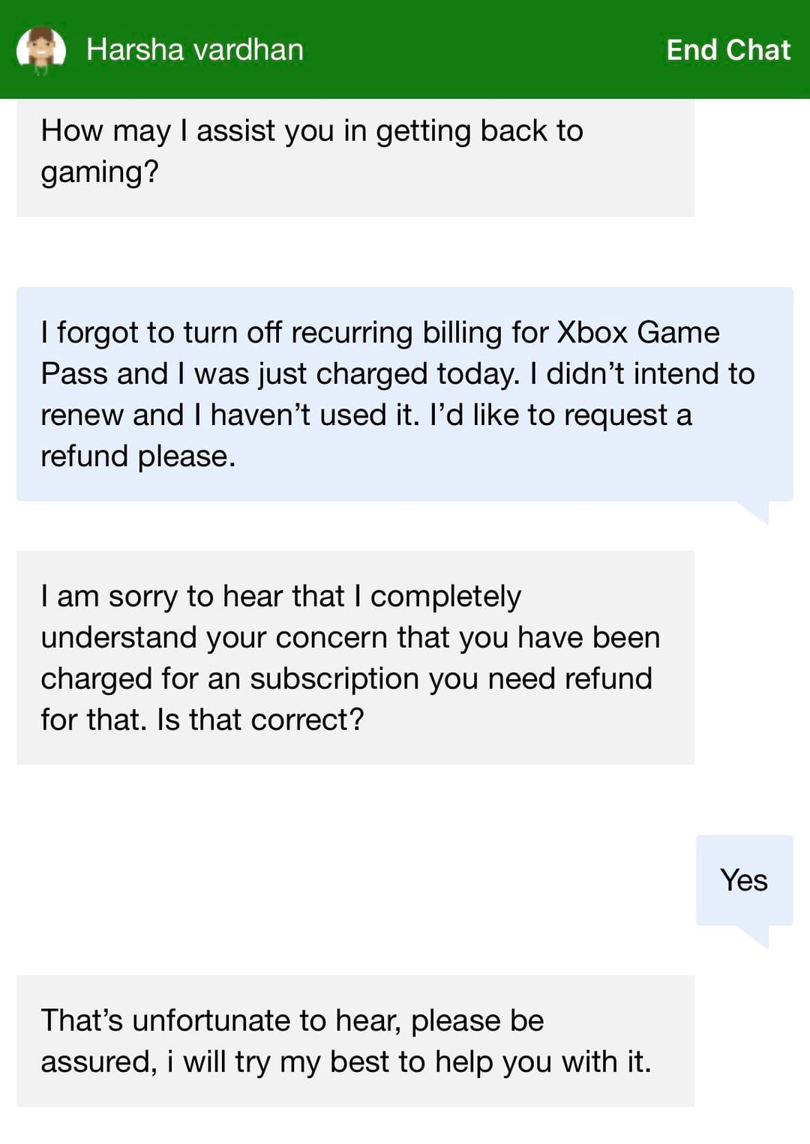Select the "Yes" reply bubble

tap(744, 880)
